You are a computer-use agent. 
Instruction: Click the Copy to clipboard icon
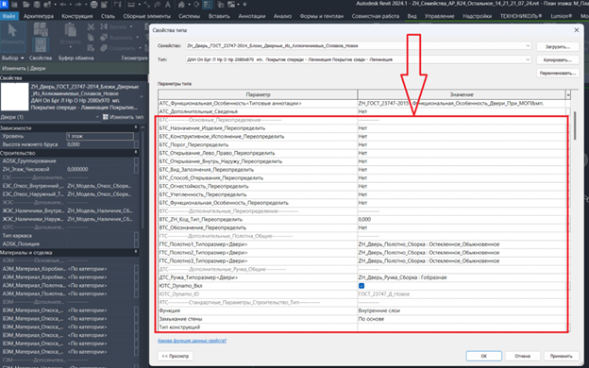(x=91, y=37)
